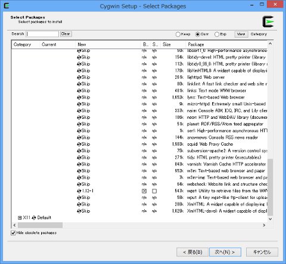Click the Category column header
The height and width of the screenshot is (264, 286).
coord(26,44)
